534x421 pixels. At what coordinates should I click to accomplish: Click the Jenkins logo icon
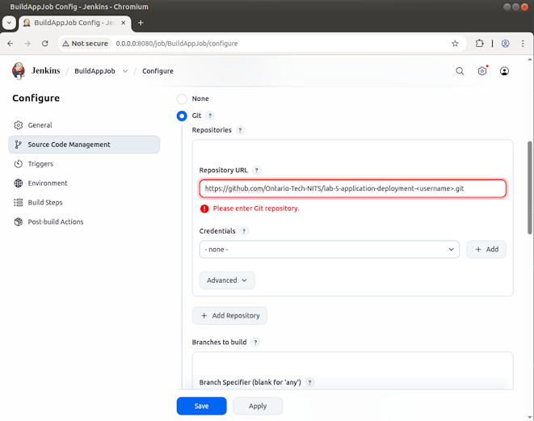[19, 71]
